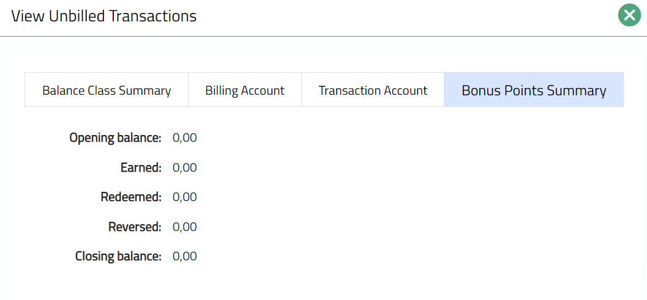647x300 pixels.
Task: Click empty area right of the summary values
Action: (x=416, y=196)
